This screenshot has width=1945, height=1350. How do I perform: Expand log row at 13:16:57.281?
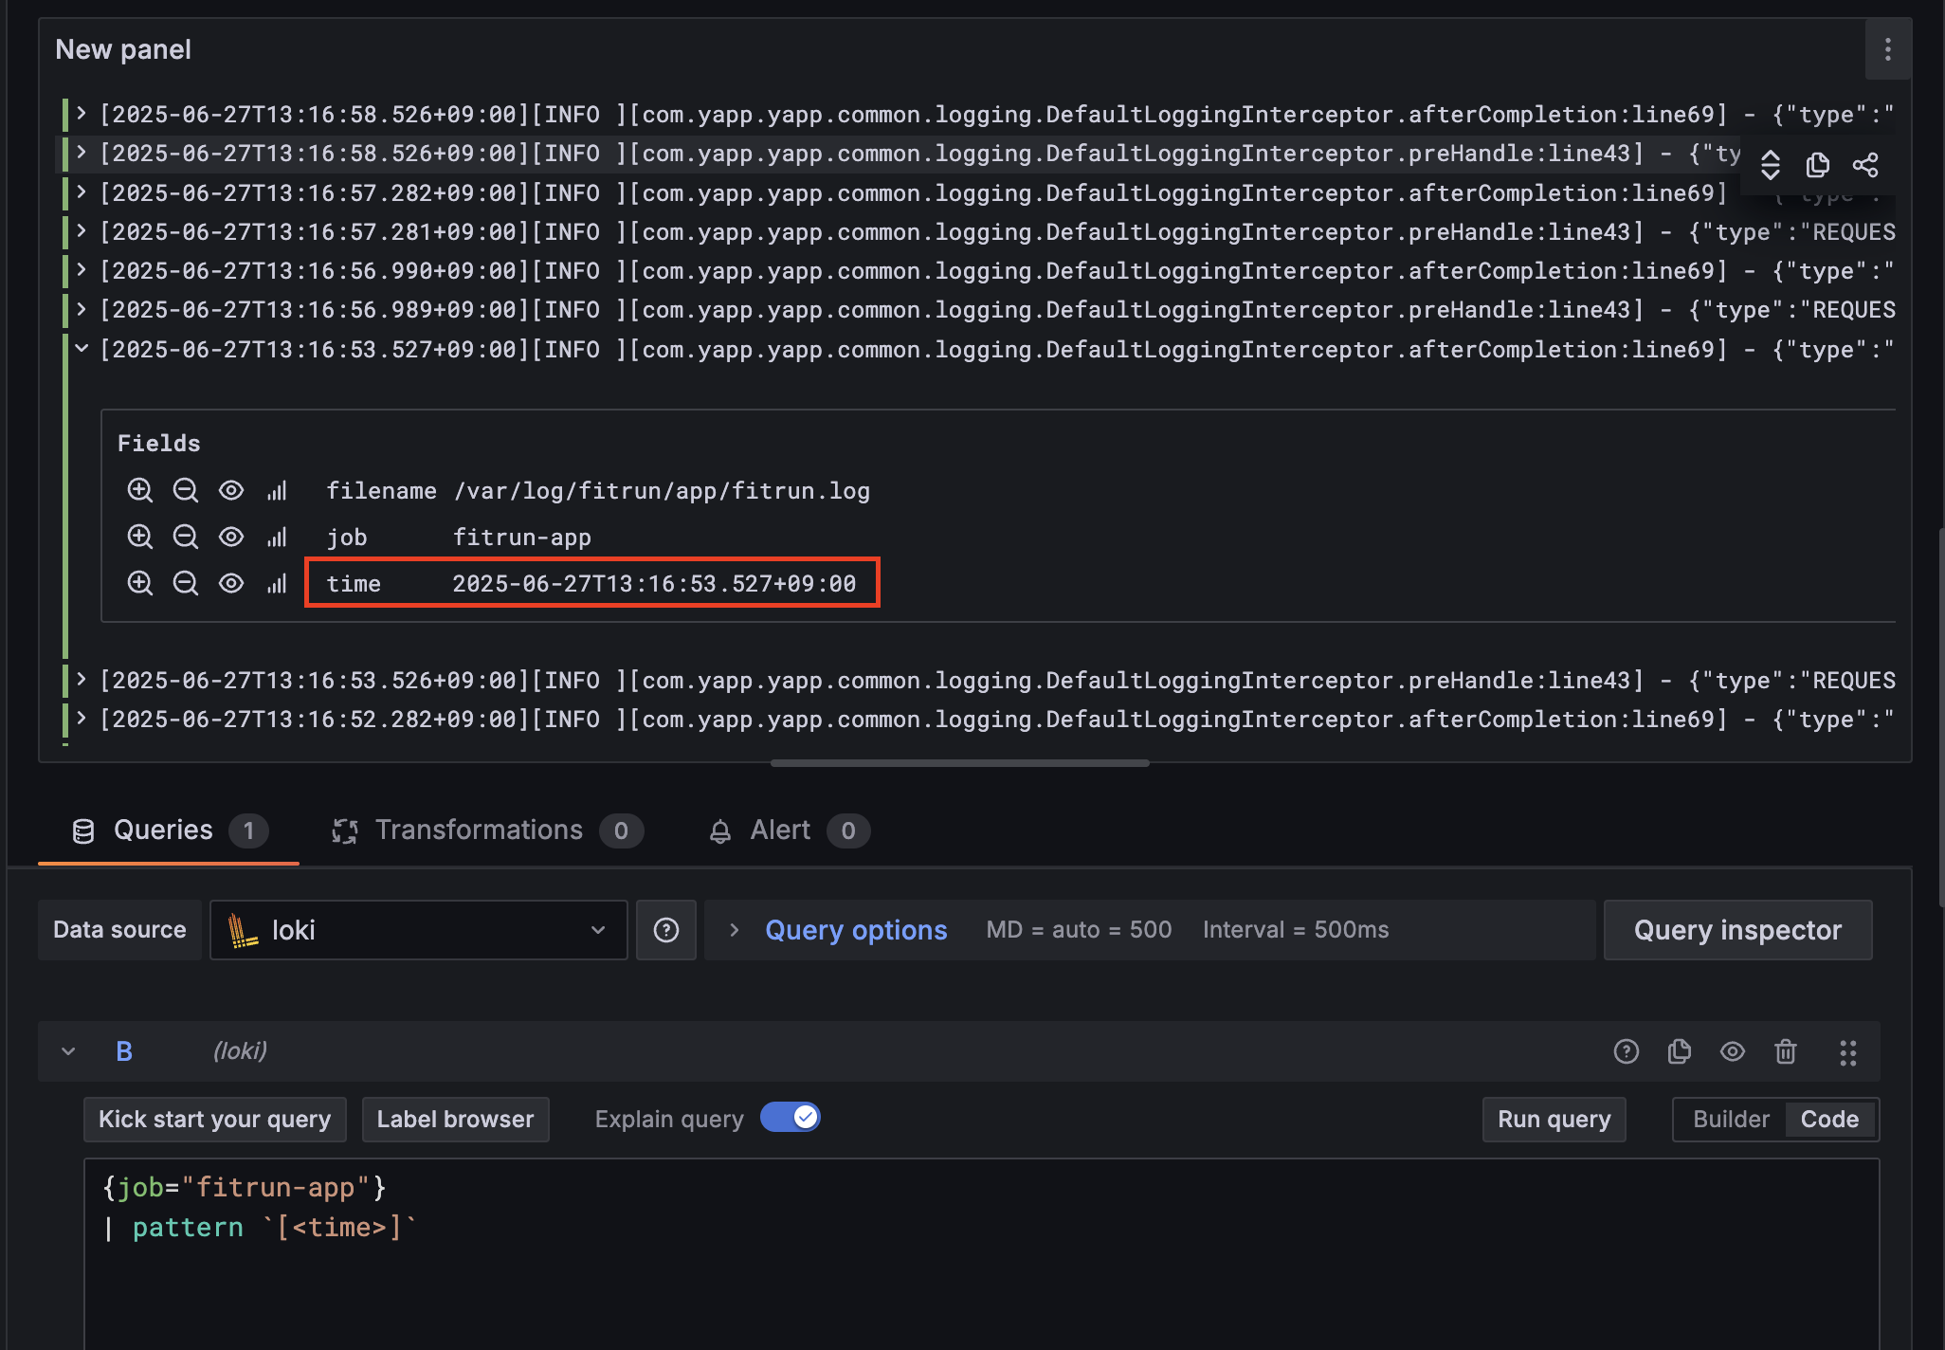82,231
